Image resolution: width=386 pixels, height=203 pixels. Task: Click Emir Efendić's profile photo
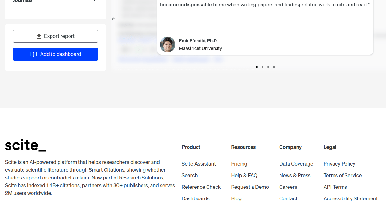click(168, 44)
